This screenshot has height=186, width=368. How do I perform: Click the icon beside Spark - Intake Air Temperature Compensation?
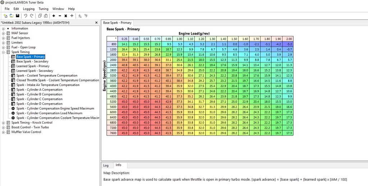pos(13,85)
